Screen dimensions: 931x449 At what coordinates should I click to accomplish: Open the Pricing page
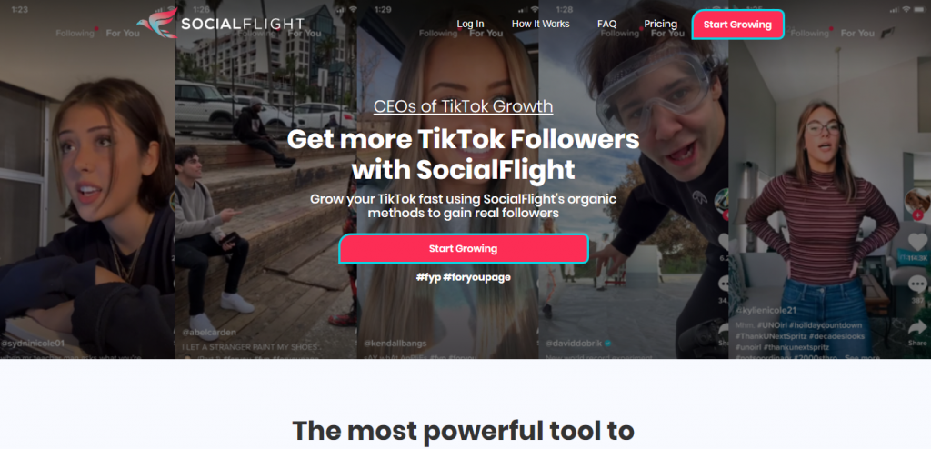pos(660,25)
